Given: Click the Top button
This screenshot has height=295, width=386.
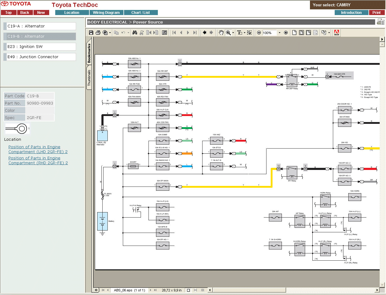Looking at the screenshot, I should [x=8, y=13].
